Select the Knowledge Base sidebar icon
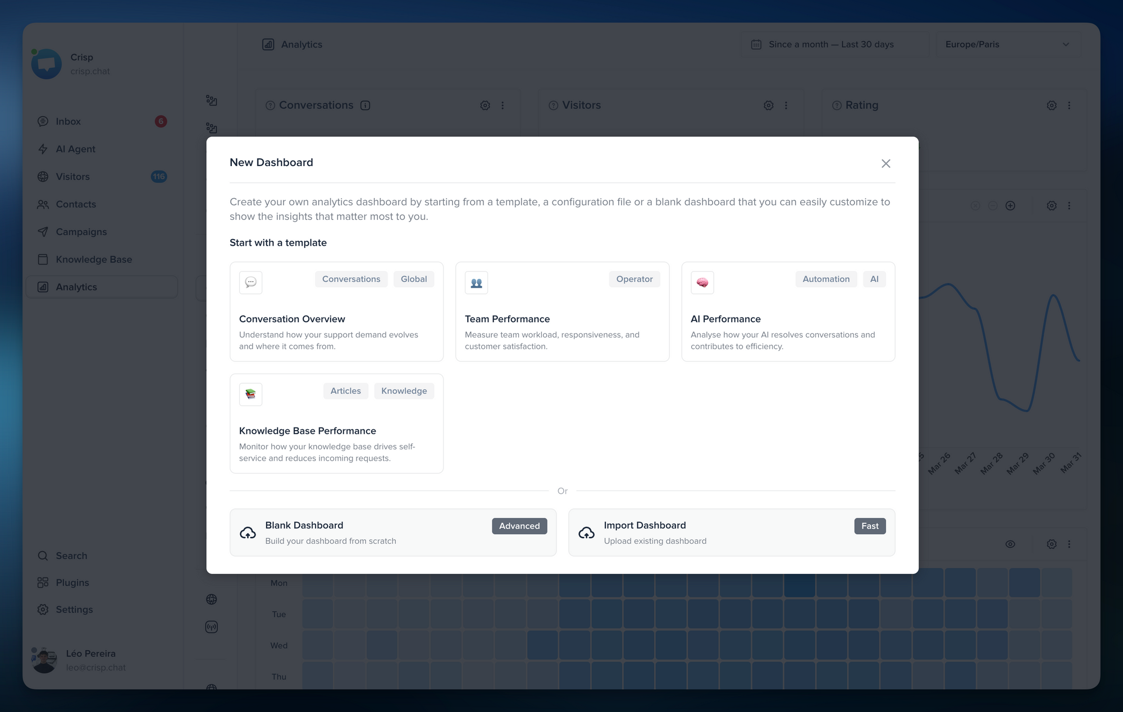1123x712 pixels. click(x=43, y=259)
